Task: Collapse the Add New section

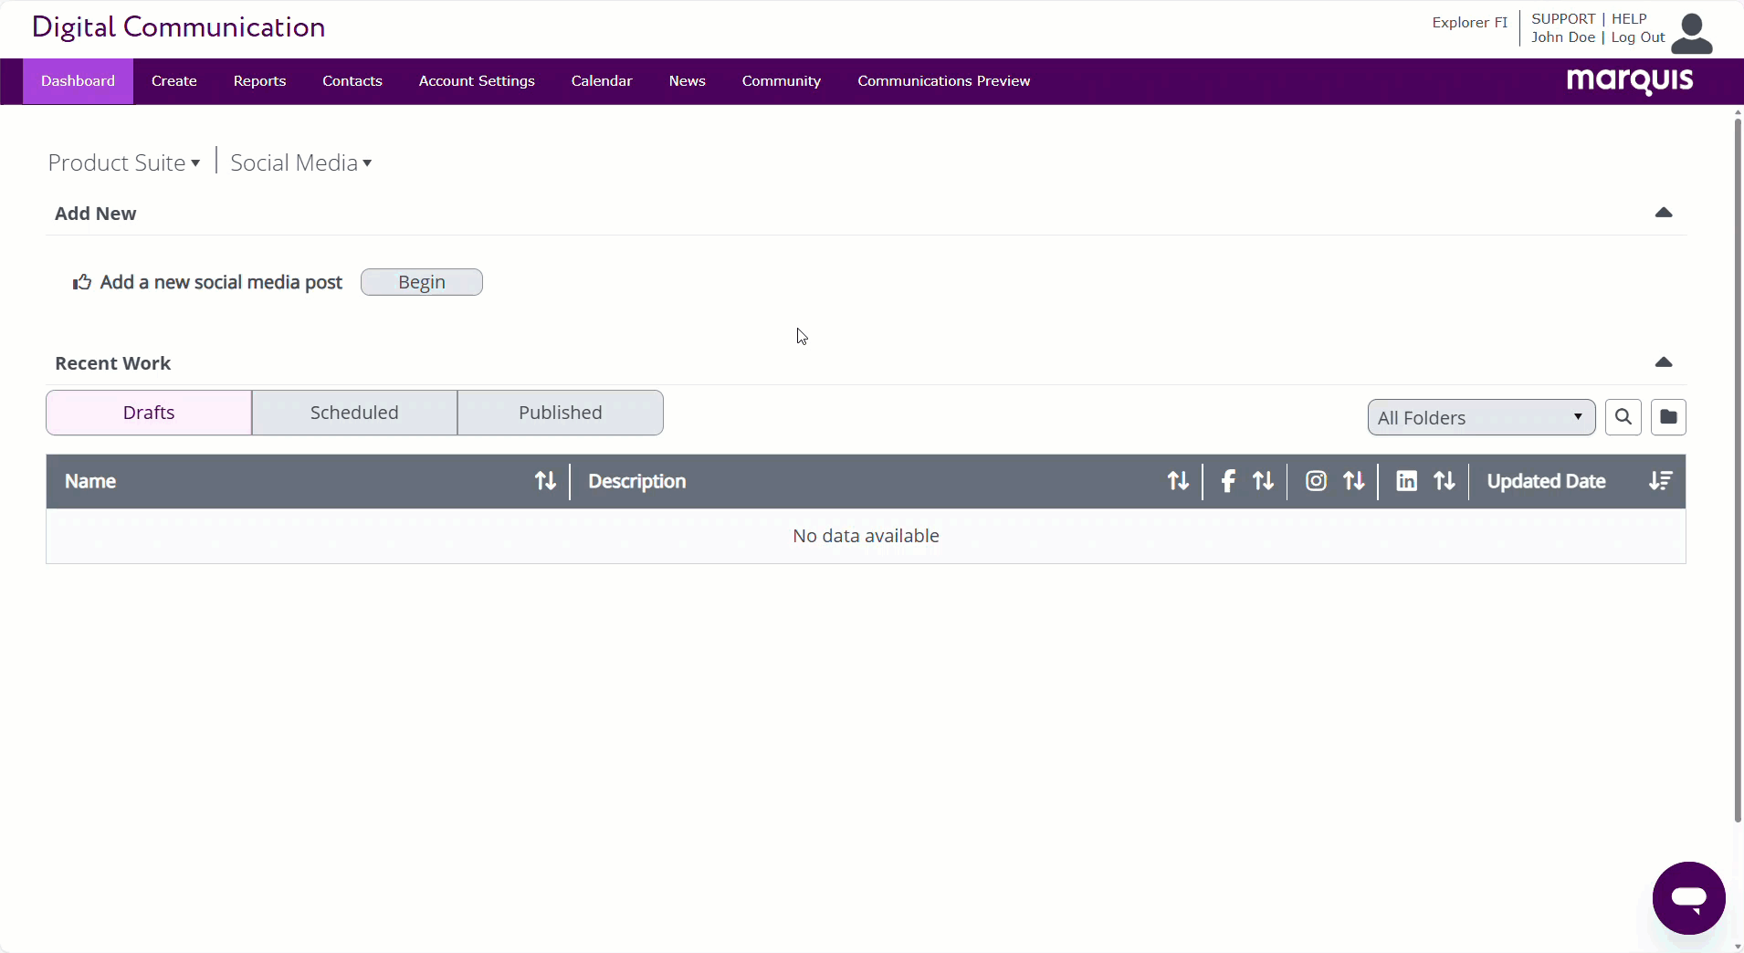Action: click(x=1663, y=213)
